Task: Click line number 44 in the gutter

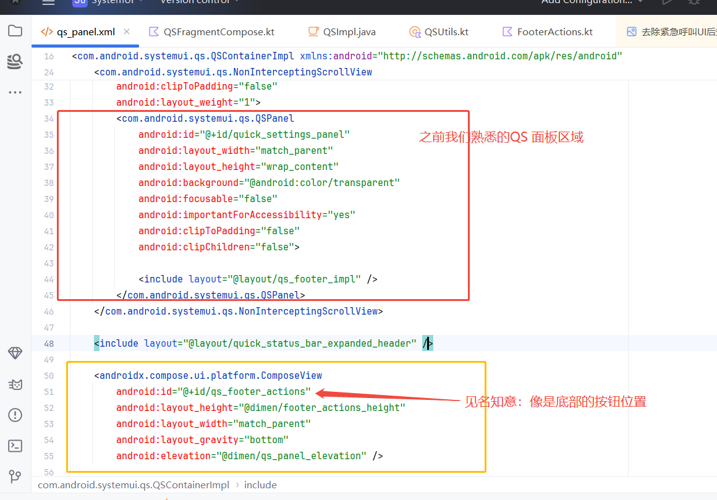Action: [49, 279]
